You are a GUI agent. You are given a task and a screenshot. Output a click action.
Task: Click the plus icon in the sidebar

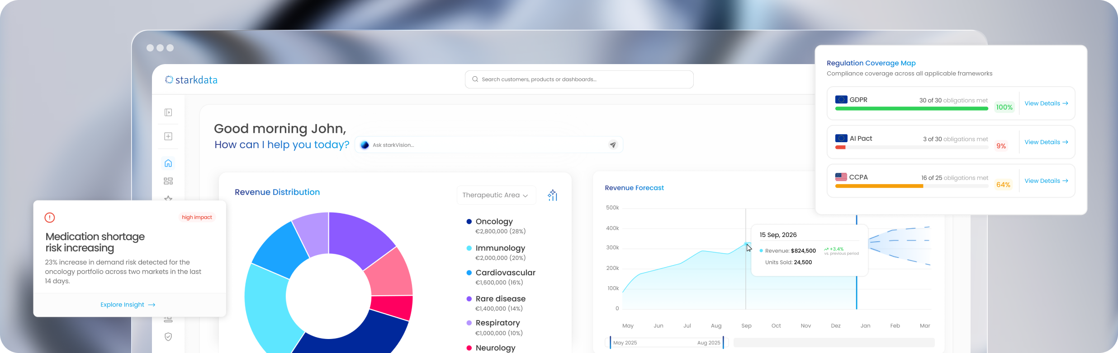(x=168, y=136)
